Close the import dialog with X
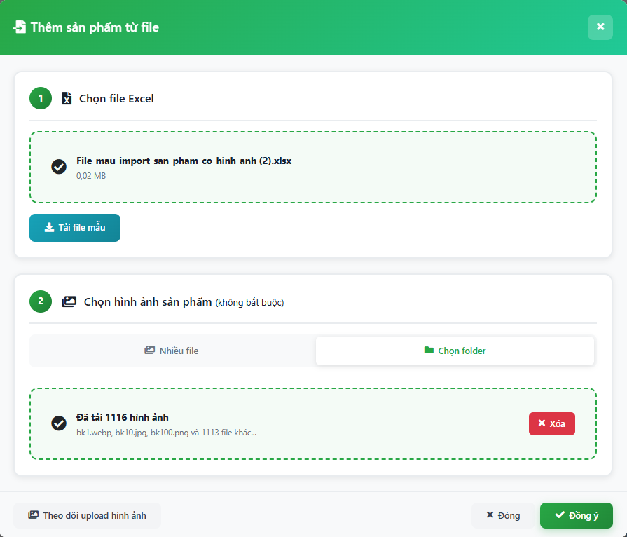The image size is (627, 537). coord(600,27)
